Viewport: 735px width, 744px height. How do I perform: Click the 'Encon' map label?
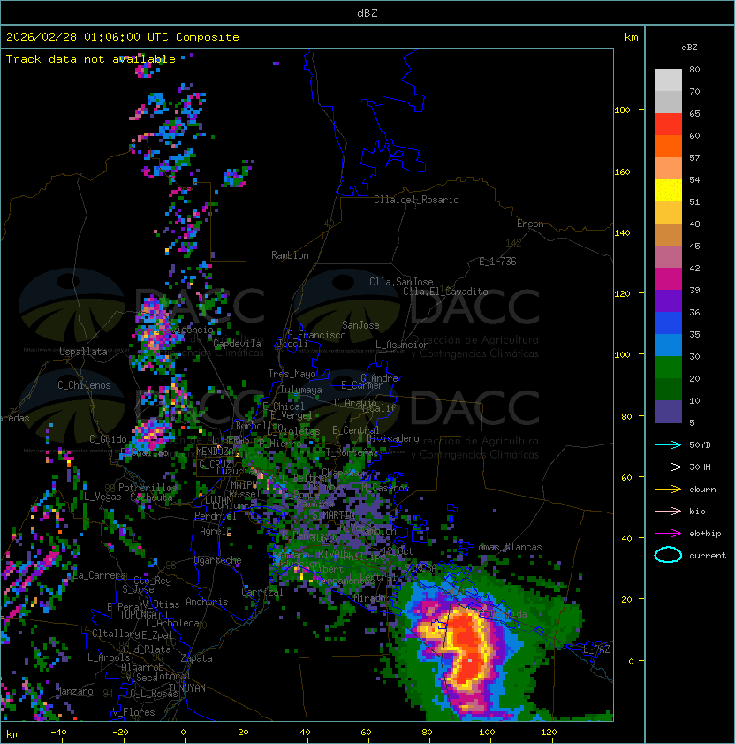pos(530,224)
